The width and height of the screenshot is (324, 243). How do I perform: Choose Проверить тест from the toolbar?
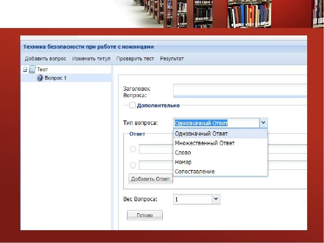click(x=135, y=59)
